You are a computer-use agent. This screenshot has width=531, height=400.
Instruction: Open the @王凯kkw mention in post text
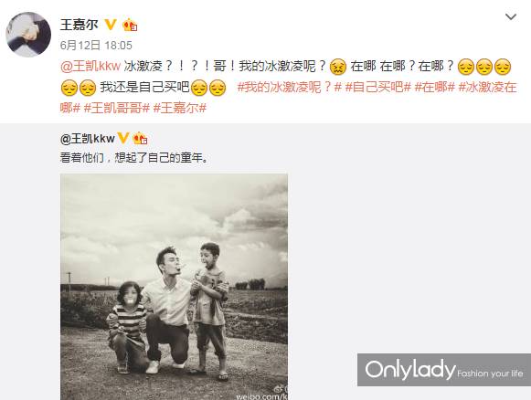90,66
